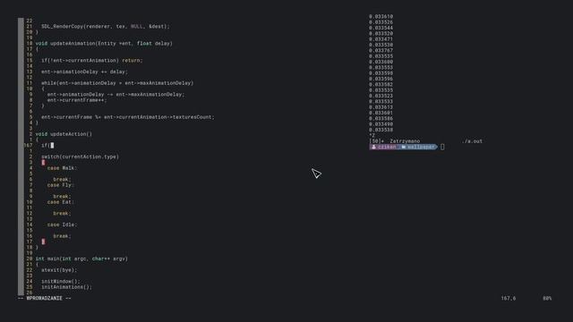
Task: Click 'ent->animationDelay += delay;' line
Action: pos(84,72)
